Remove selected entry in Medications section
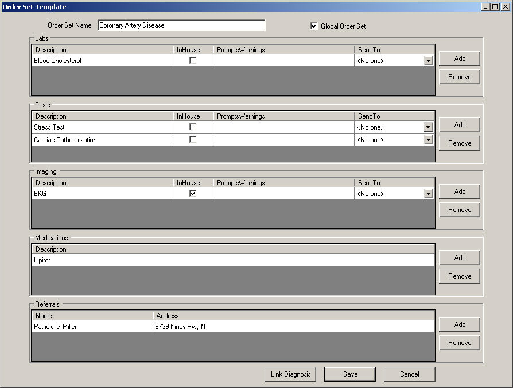The width and height of the screenshot is (513, 388). [459, 276]
